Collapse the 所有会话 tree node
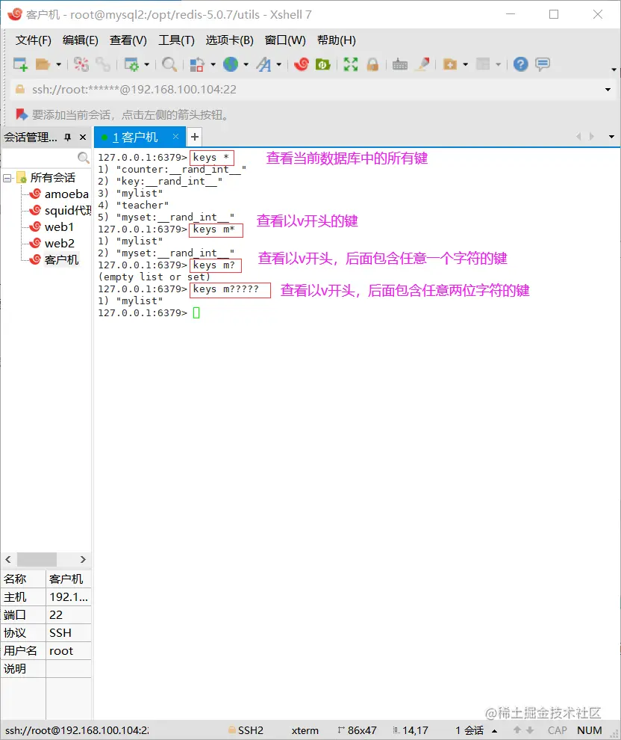 click(7, 179)
